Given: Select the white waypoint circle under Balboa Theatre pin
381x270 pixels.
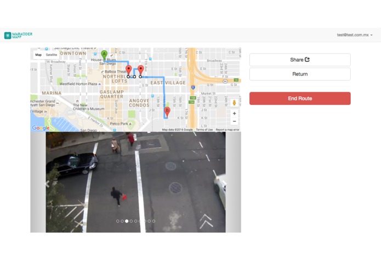Looking at the screenshot, I should 128,77.
